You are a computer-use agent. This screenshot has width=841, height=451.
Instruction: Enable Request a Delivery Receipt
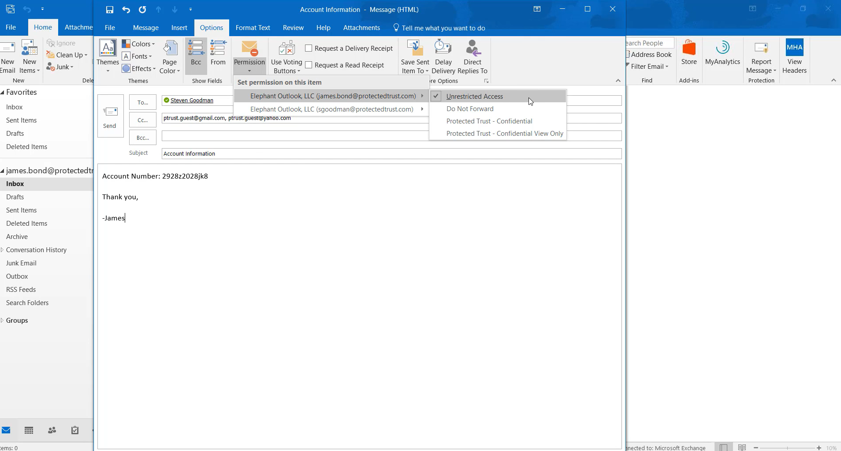[x=349, y=48]
